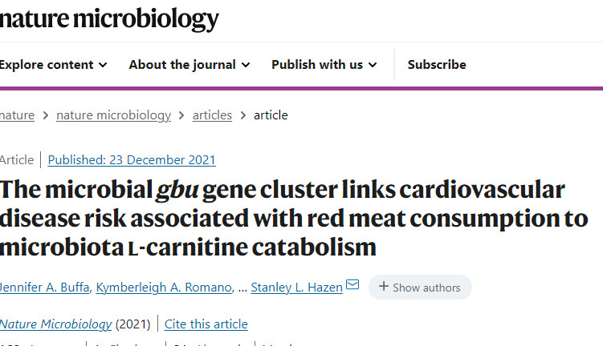
Task: Click the envelope icon beside Stanley L. Hazen
Action: (352, 284)
